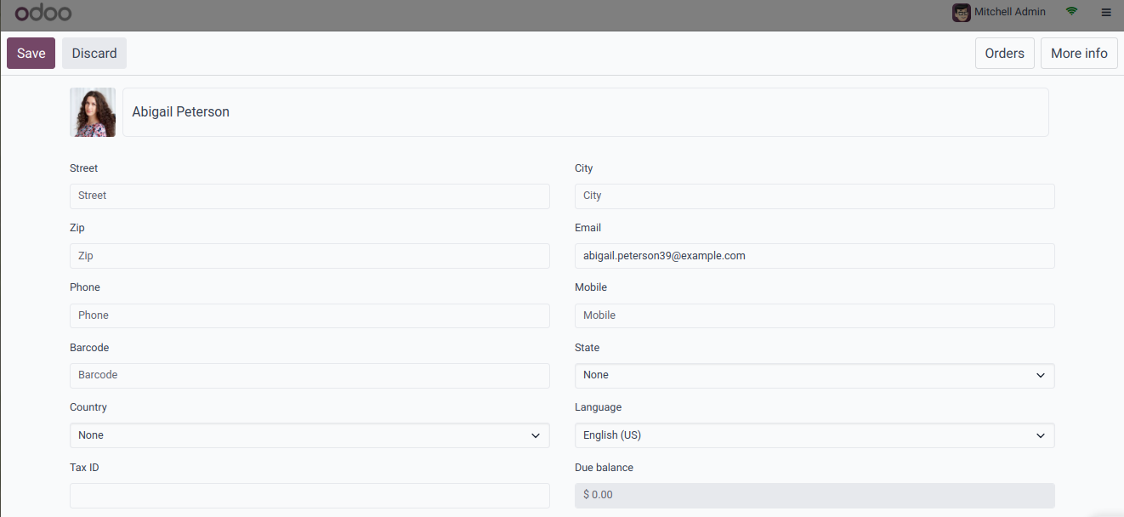Click Mitchell Admin user avatar
Screen dimensions: 1124x517
pos(962,13)
